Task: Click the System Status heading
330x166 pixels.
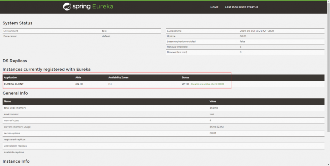Action: tap(17, 23)
